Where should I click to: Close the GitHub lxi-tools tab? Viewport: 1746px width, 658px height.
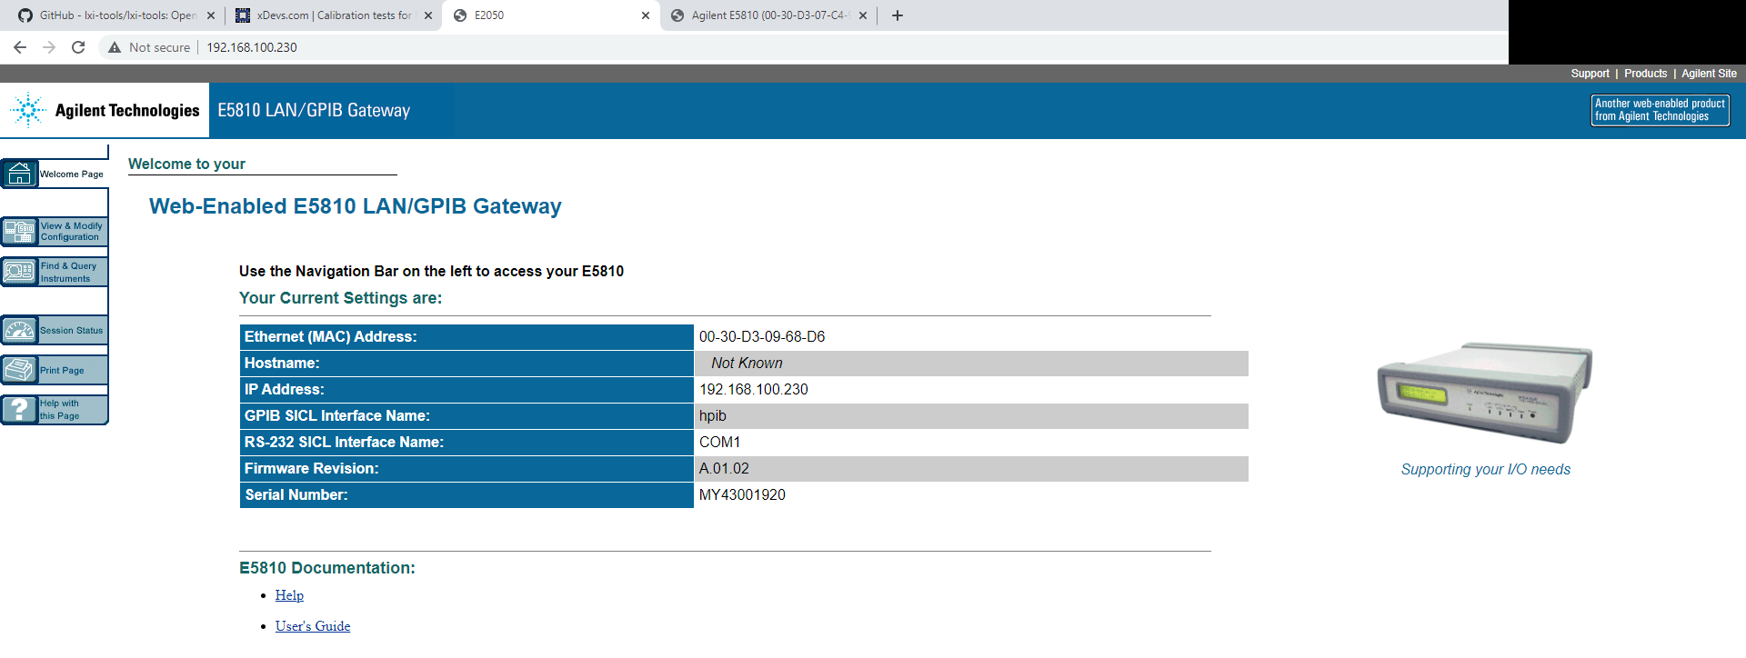coord(211,15)
